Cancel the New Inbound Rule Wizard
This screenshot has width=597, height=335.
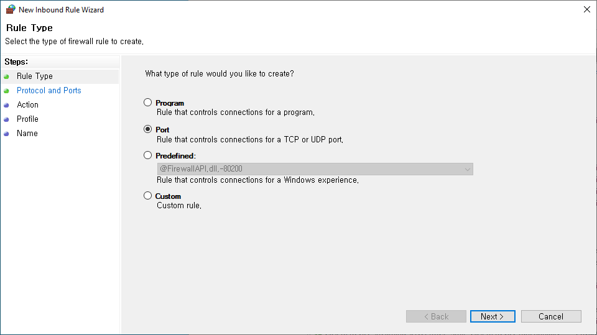click(x=551, y=316)
